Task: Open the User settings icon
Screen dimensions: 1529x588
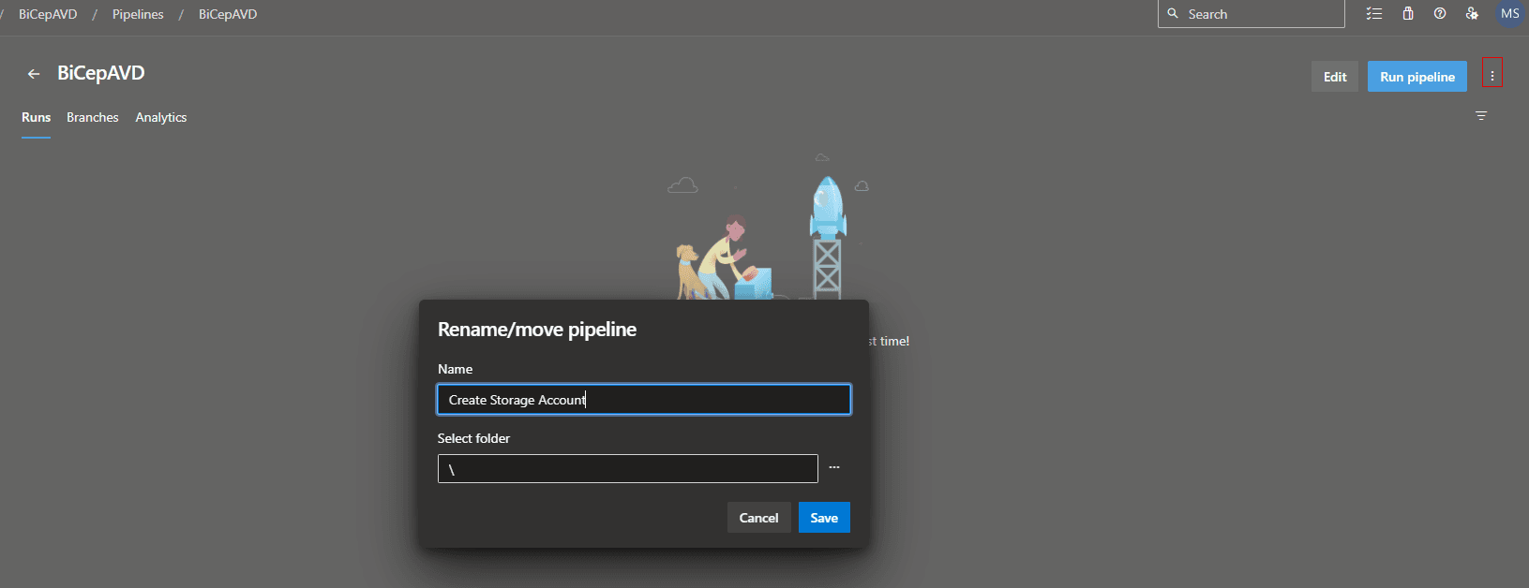Action: point(1472,14)
